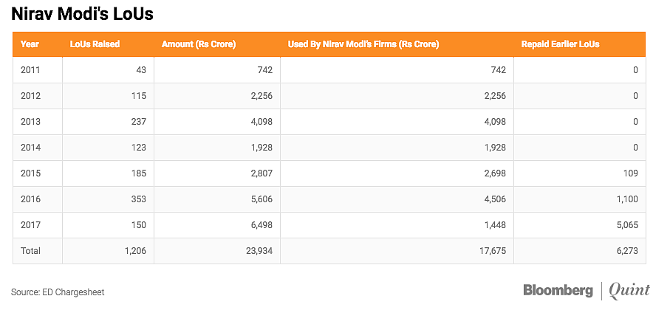Select the 2011 year cell
The image size is (653, 310).
click(30, 70)
